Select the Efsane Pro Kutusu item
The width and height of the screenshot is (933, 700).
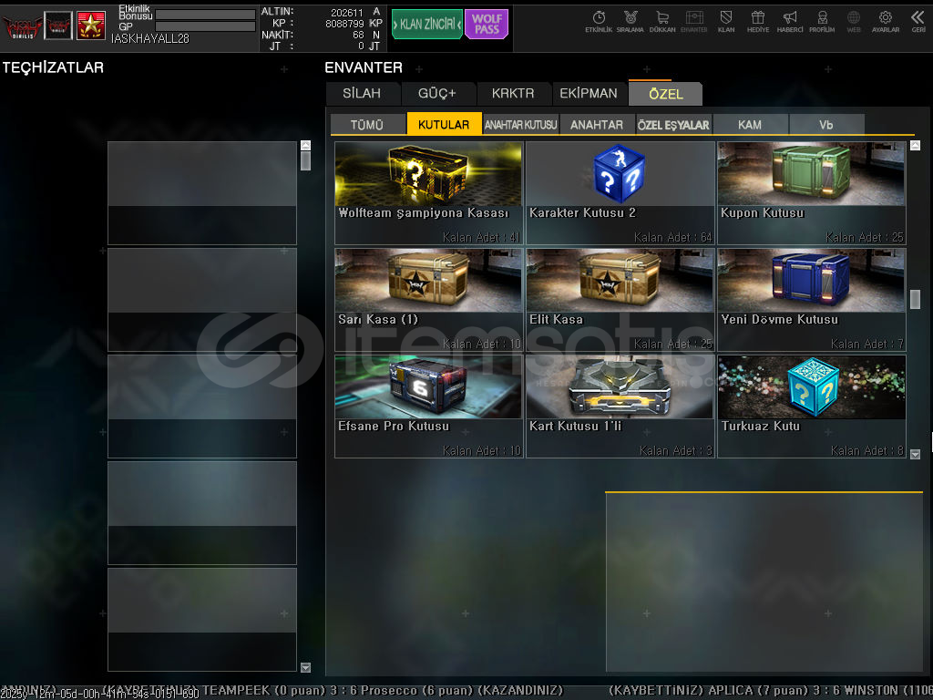[429, 407]
